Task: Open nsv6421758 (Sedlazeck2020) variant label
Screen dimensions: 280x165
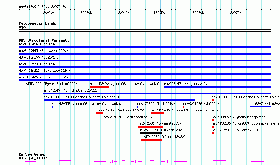Action: 128,117
